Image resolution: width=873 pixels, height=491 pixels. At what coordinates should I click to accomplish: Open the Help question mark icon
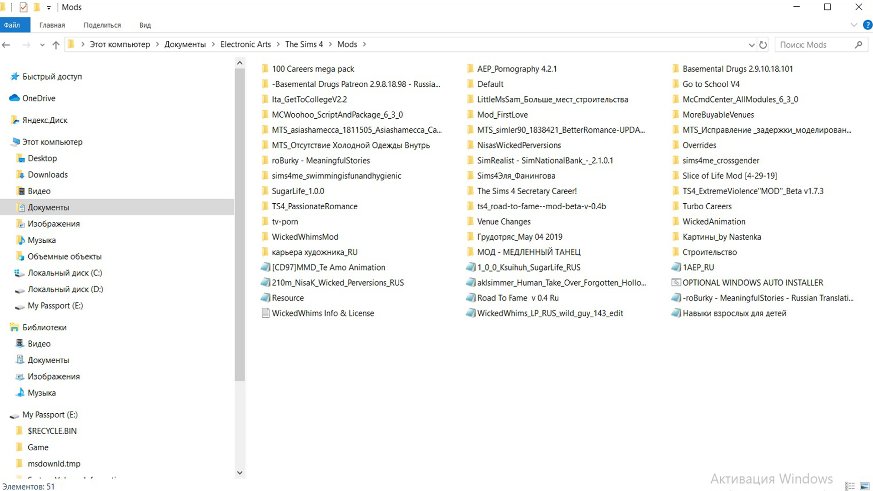[x=868, y=25]
